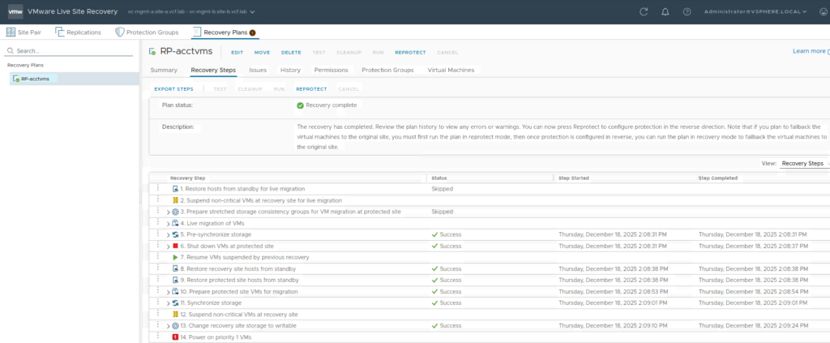Image resolution: width=830 pixels, height=343 pixels.
Task: Click the vmw logo icon
Action: point(15,12)
